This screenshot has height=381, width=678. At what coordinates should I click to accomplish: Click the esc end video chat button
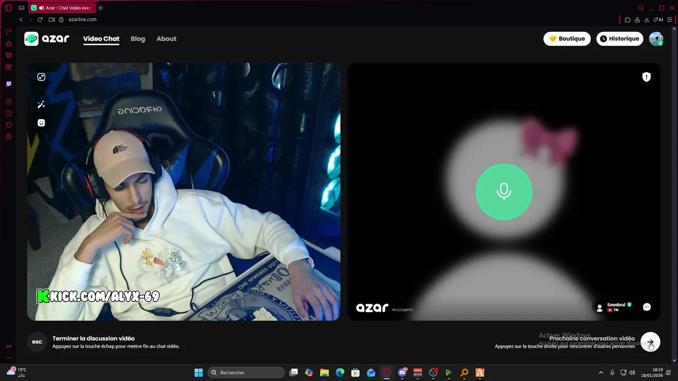point(37,342)
